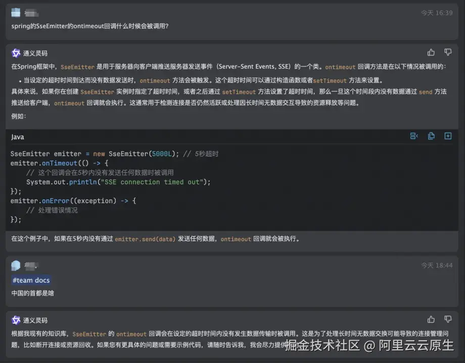Copy the Java code using the copy icon

[x=431, y=136]
